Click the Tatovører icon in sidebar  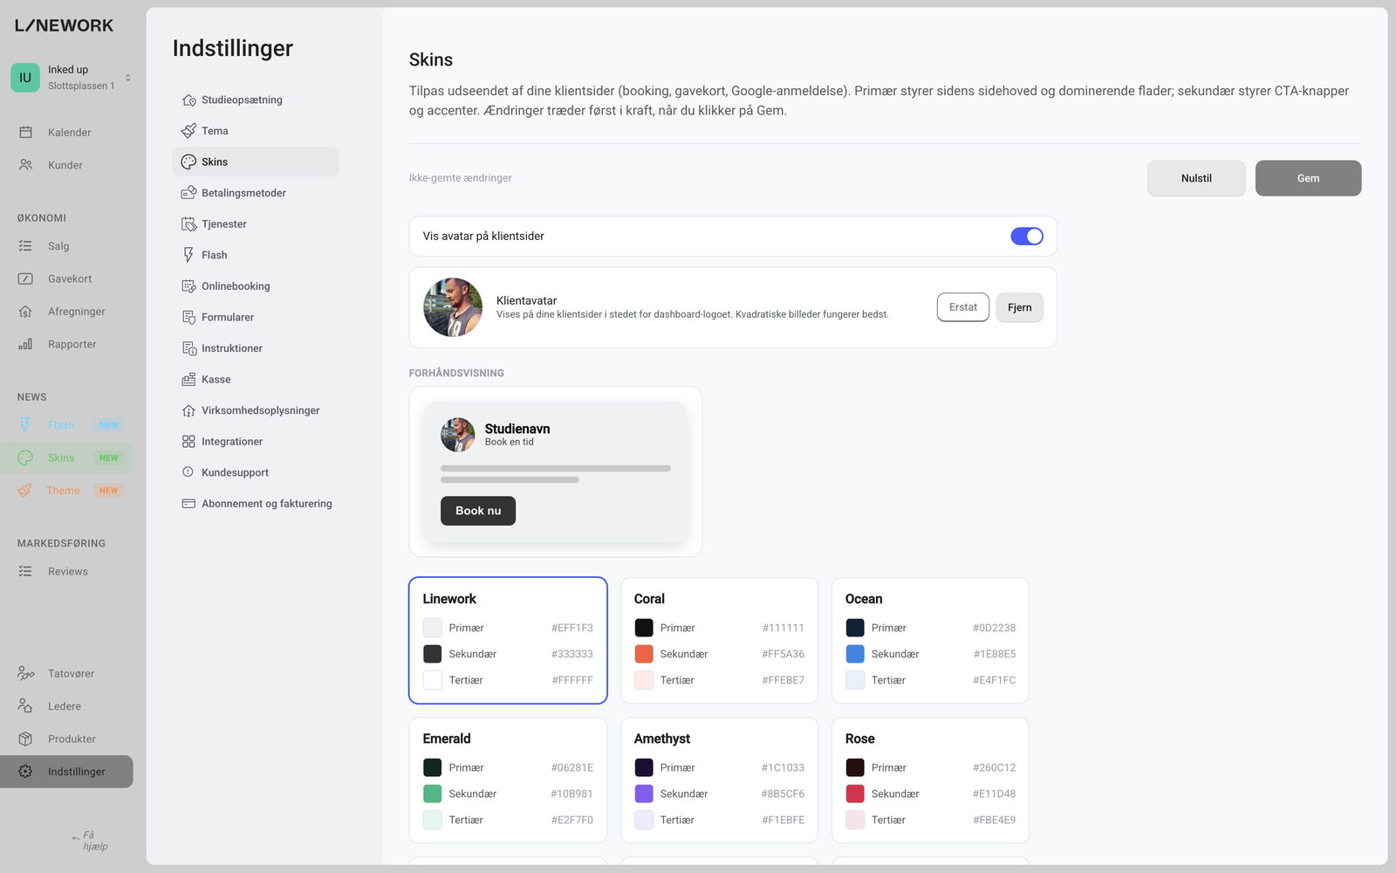pos(25,674)
